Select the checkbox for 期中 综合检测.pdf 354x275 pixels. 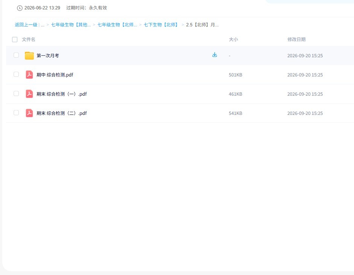coord(16,74)
